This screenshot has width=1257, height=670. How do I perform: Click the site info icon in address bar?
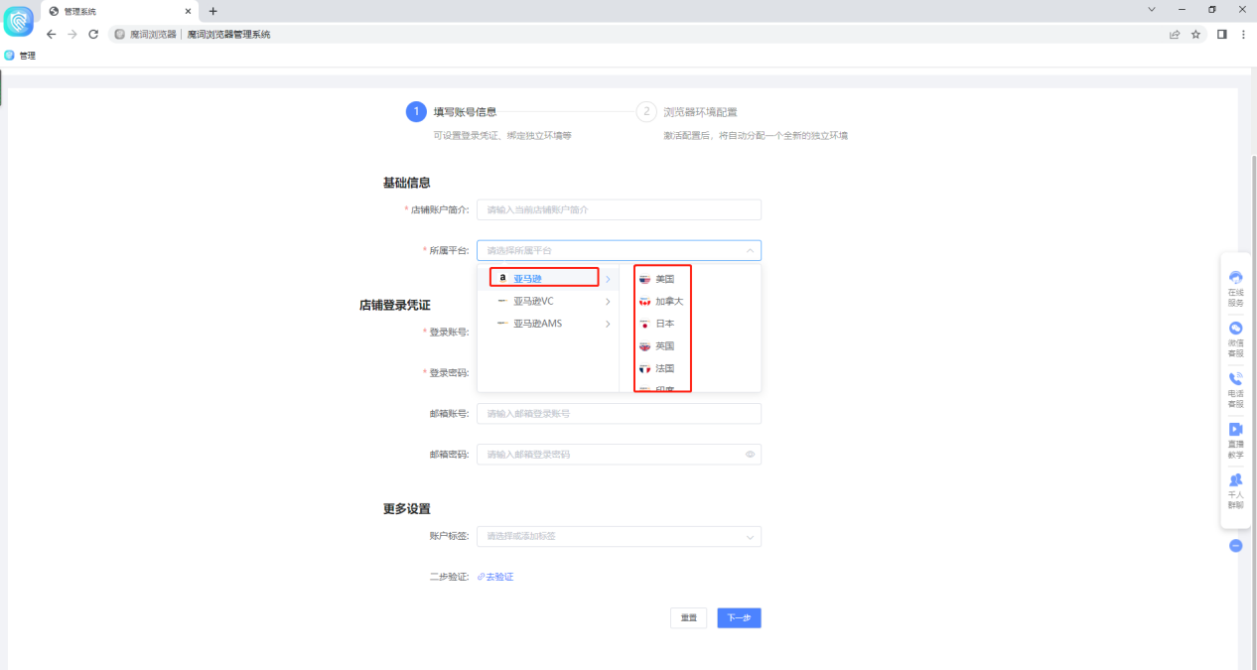[120, 34]
